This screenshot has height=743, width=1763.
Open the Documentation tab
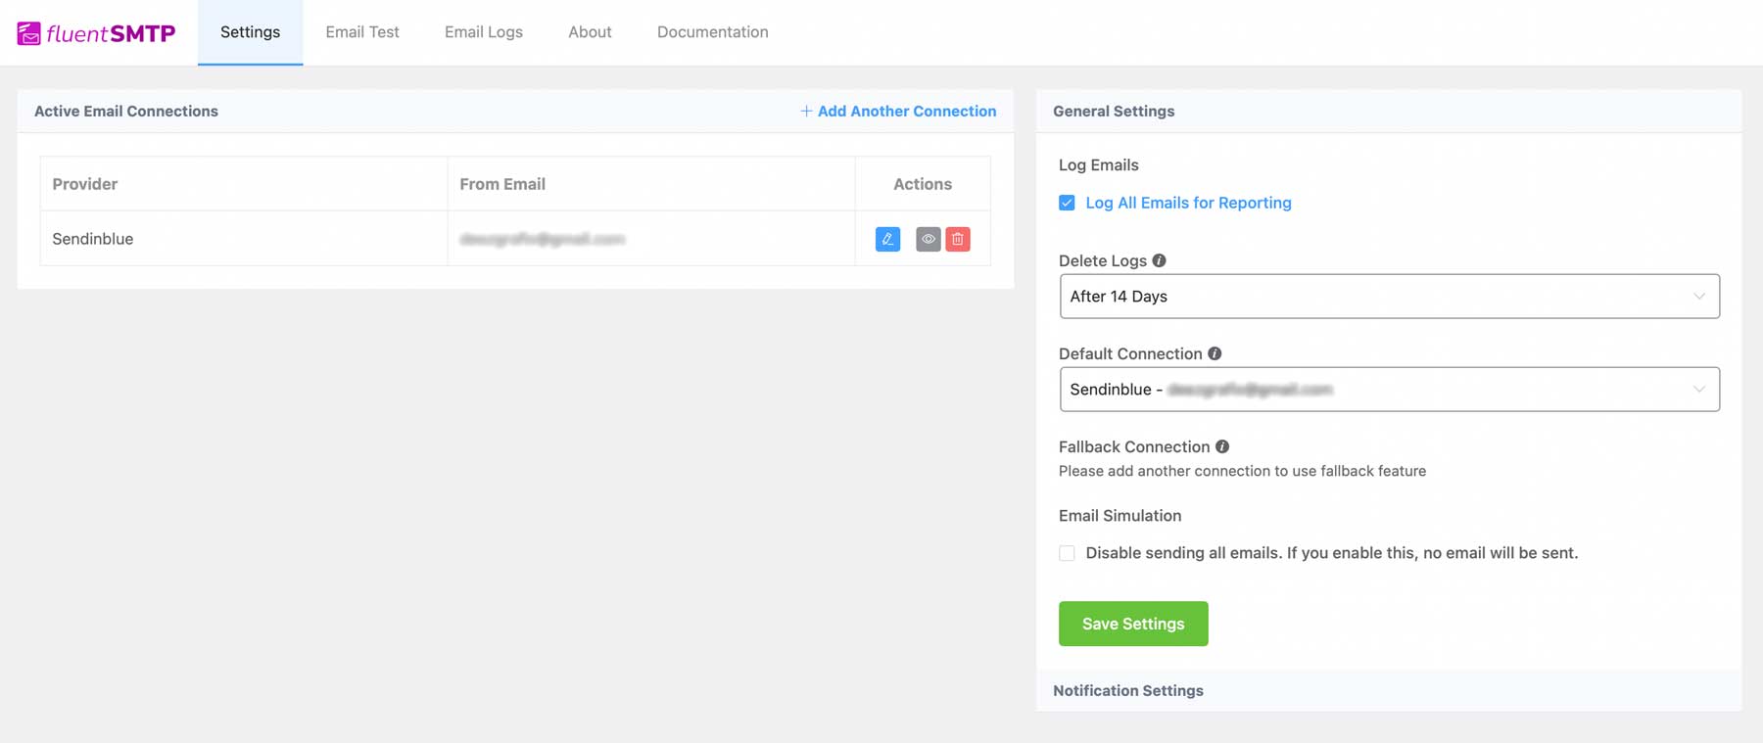coord(712,32)
